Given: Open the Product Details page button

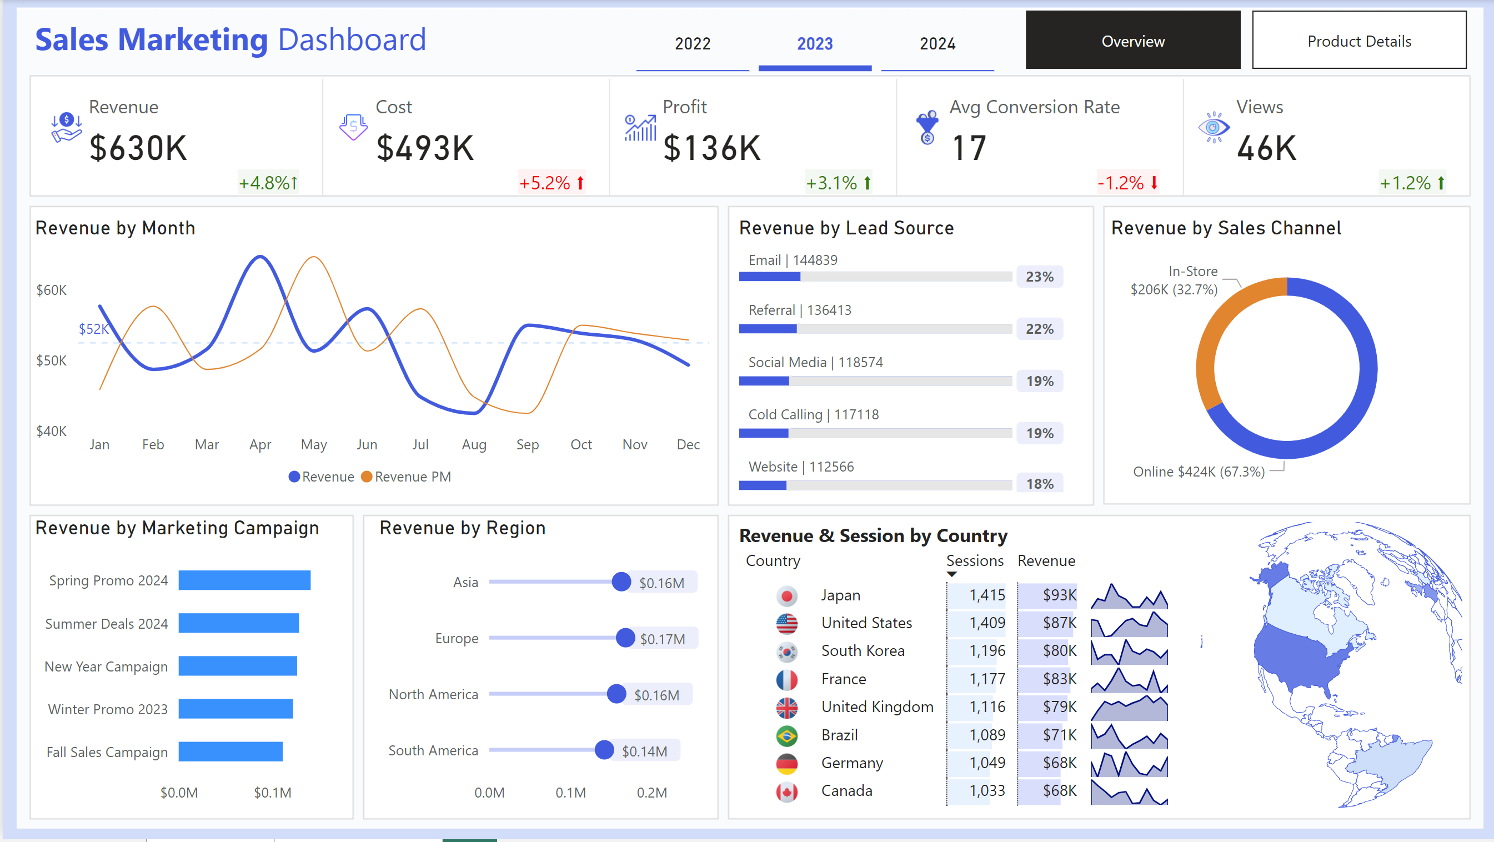Looking at the screenshot, I should [x=1359, y=40].
